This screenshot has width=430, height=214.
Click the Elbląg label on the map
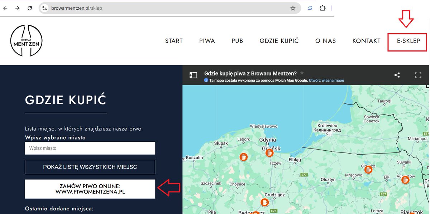point(295,160)
